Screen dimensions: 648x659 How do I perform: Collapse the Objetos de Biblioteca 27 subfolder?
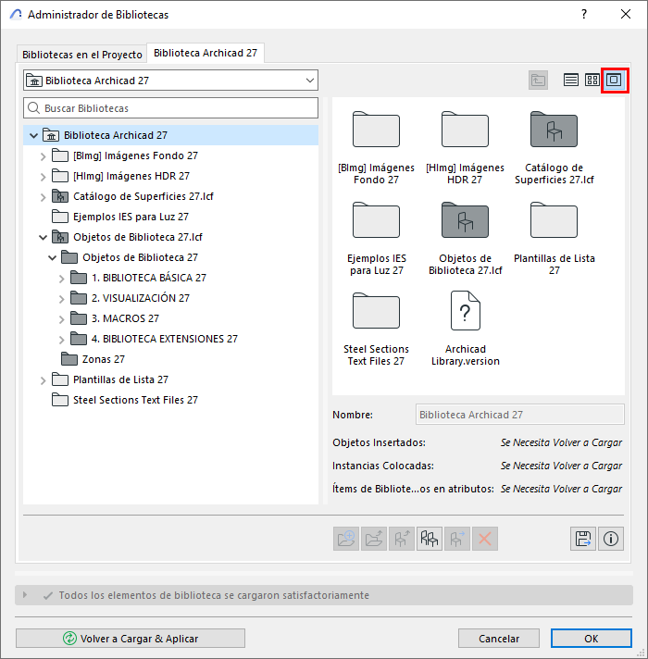(x=52, y=257)
